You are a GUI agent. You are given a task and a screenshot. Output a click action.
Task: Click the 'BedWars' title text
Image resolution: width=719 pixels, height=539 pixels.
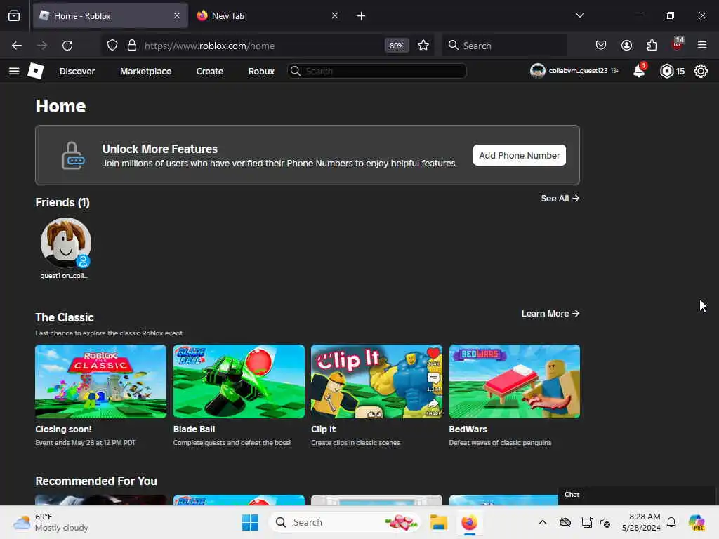[468, 430]
